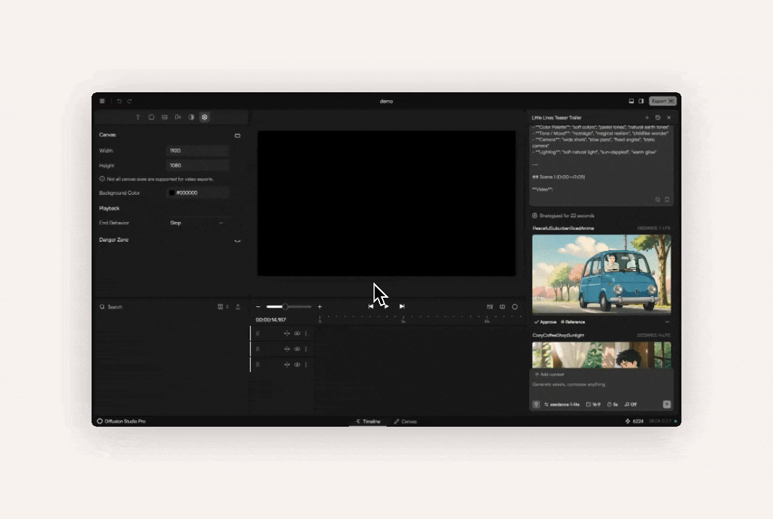Select the Text tool icon
The image size is (773, 519).
click(138, 117)
